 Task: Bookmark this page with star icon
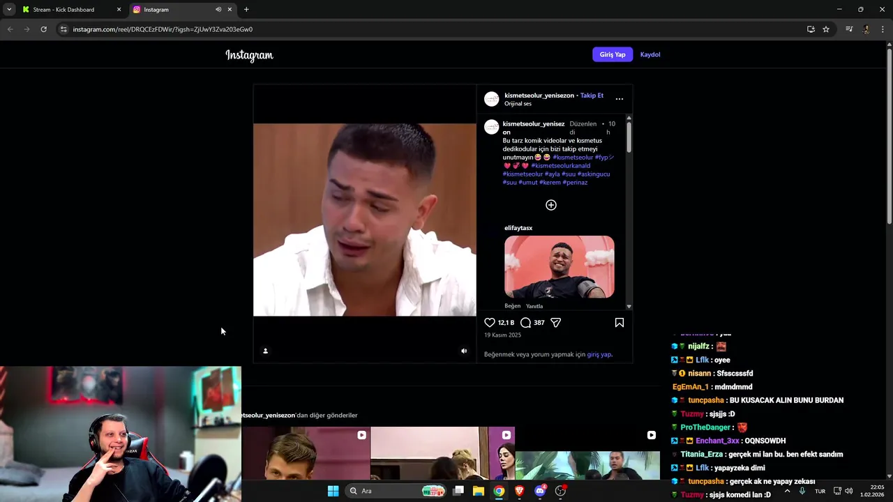[826, 29]
